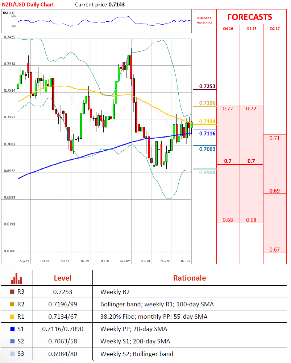Select the pale blue S3 color swatch
The image size is (291, 363).
click(x=12, y=354)
